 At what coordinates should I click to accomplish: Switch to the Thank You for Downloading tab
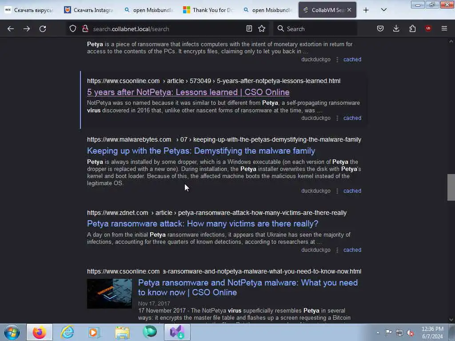coord(208,10)
